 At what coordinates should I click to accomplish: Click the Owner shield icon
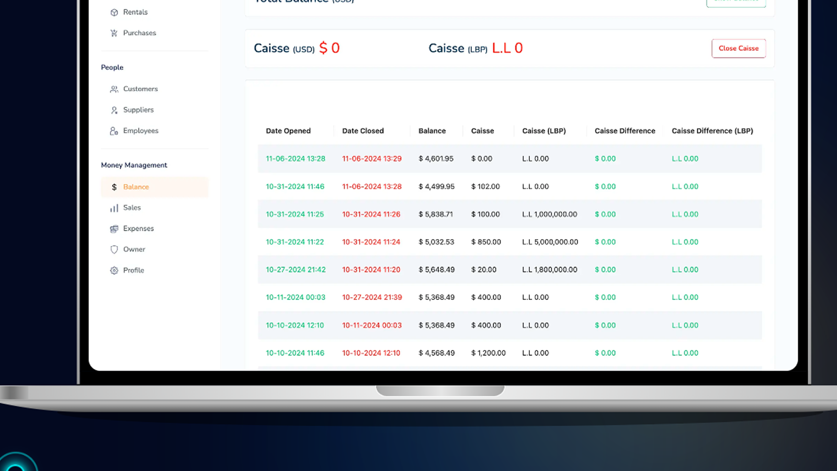(114, 250)
